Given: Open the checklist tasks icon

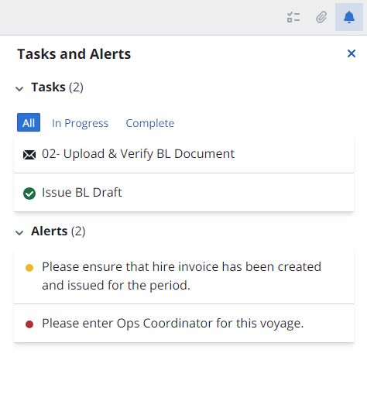Looking at the screenshot, I should coord(293,18).
